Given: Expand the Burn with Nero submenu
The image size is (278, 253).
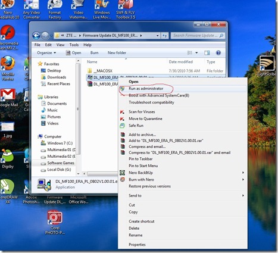Looking at the screenshot, I should [183, 180].
